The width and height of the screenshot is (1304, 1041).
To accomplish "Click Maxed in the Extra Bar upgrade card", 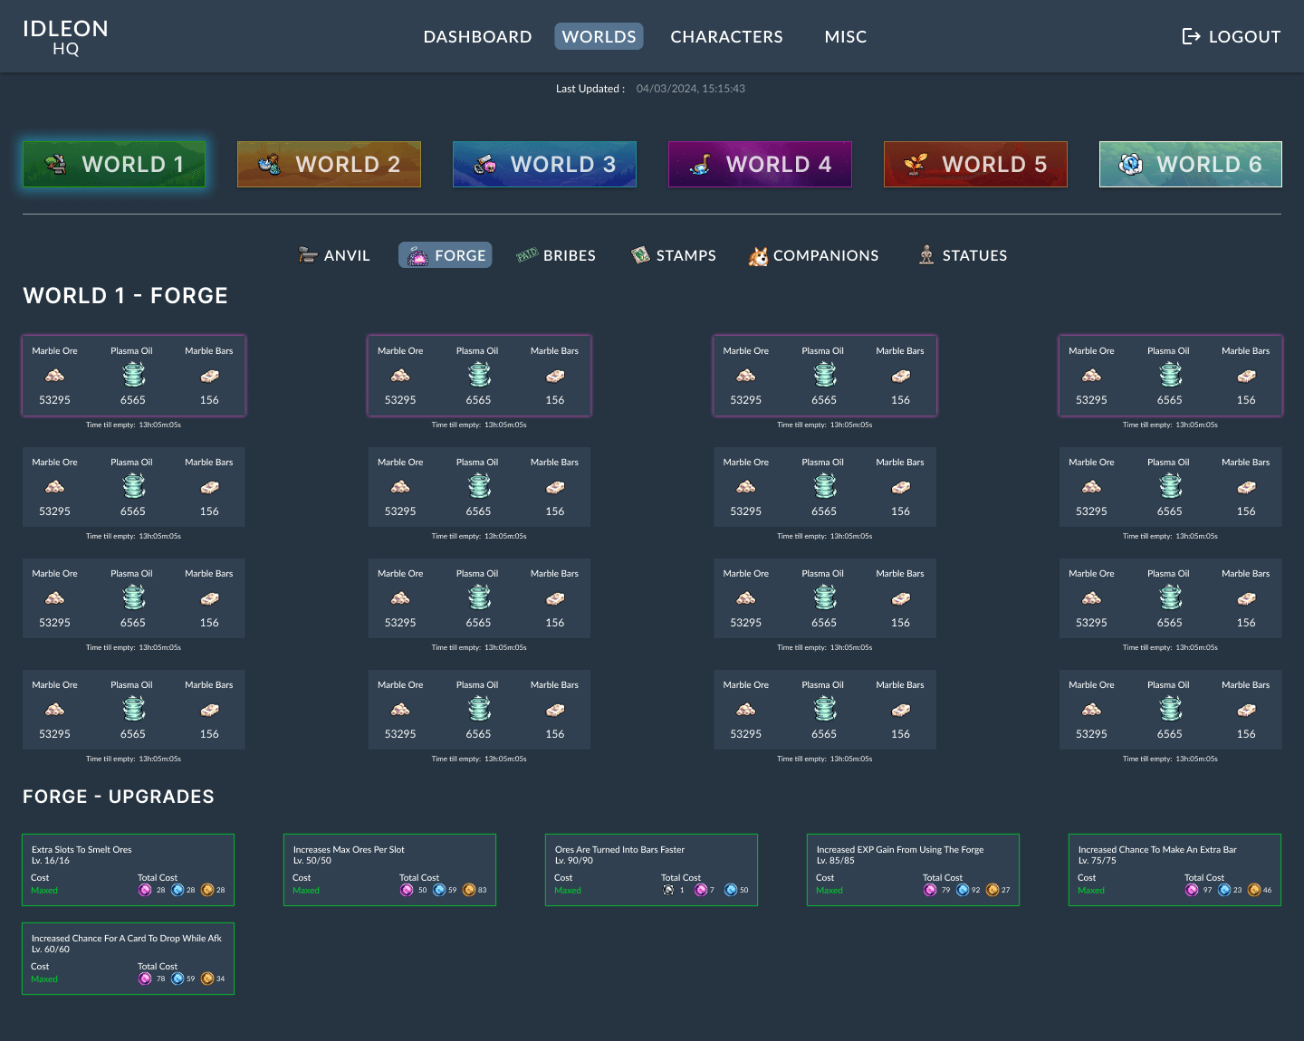I will tap(1091, 891).
